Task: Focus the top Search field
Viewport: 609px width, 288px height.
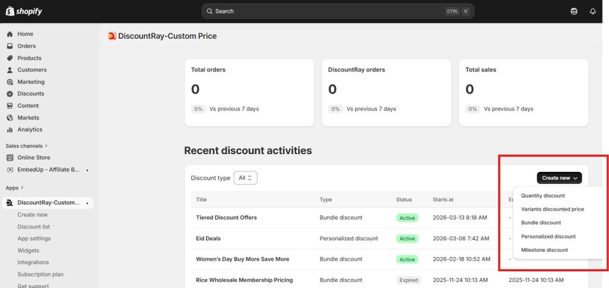Action: tap(338, 11)
